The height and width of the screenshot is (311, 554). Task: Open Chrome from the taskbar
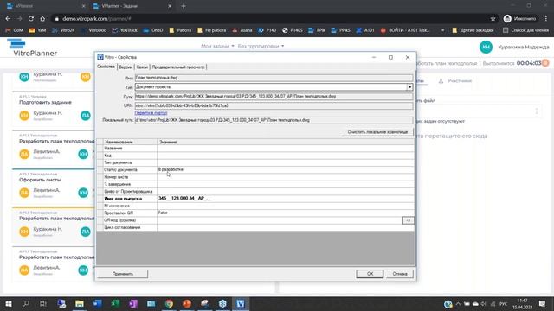tap(170, 303)
